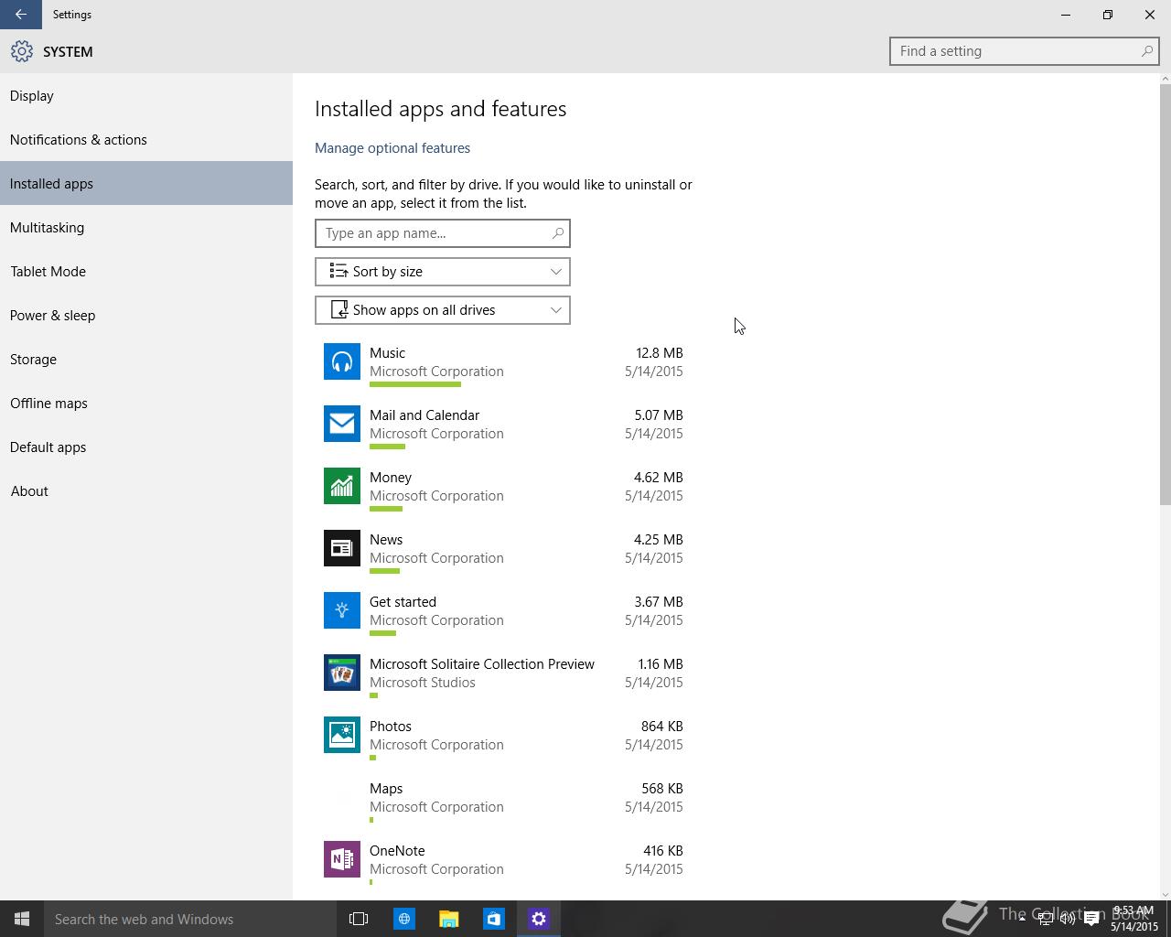
Task: Click the 12.8 MB size value
Action: coord(659,352)
